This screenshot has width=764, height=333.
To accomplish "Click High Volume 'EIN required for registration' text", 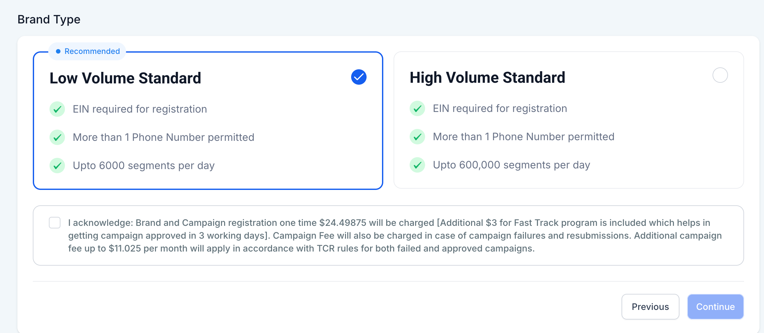I will 500,108.
